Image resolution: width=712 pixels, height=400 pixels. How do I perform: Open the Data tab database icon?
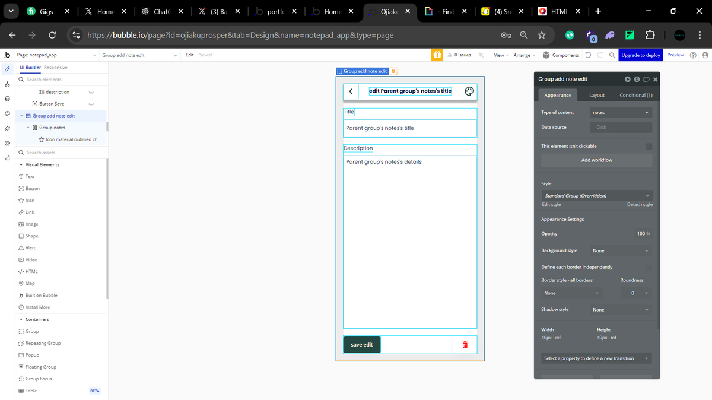click(7, 99)
